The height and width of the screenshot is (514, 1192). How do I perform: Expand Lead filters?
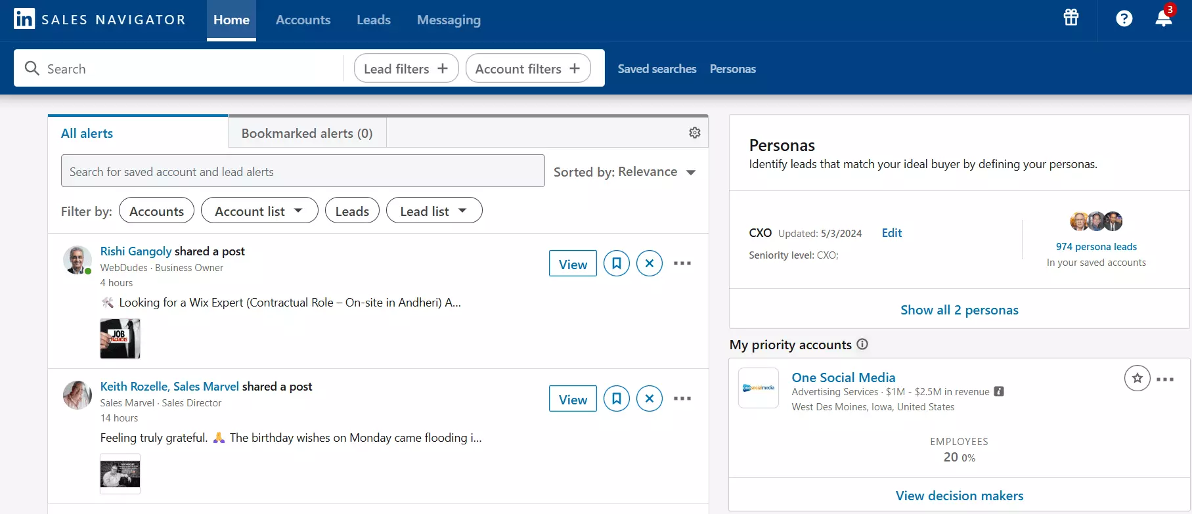click(406, 68)
